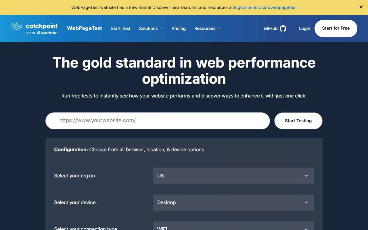Click the 'Select your region' label
The image size is (368, 230).
(x=74, y=176)
